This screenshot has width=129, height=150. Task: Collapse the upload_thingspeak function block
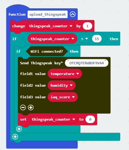72,14
